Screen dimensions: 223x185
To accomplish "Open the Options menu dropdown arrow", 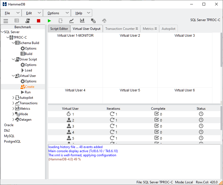I will [x=67, y=13].
